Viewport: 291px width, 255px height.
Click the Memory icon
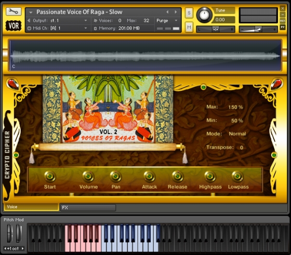pos(96,29)
